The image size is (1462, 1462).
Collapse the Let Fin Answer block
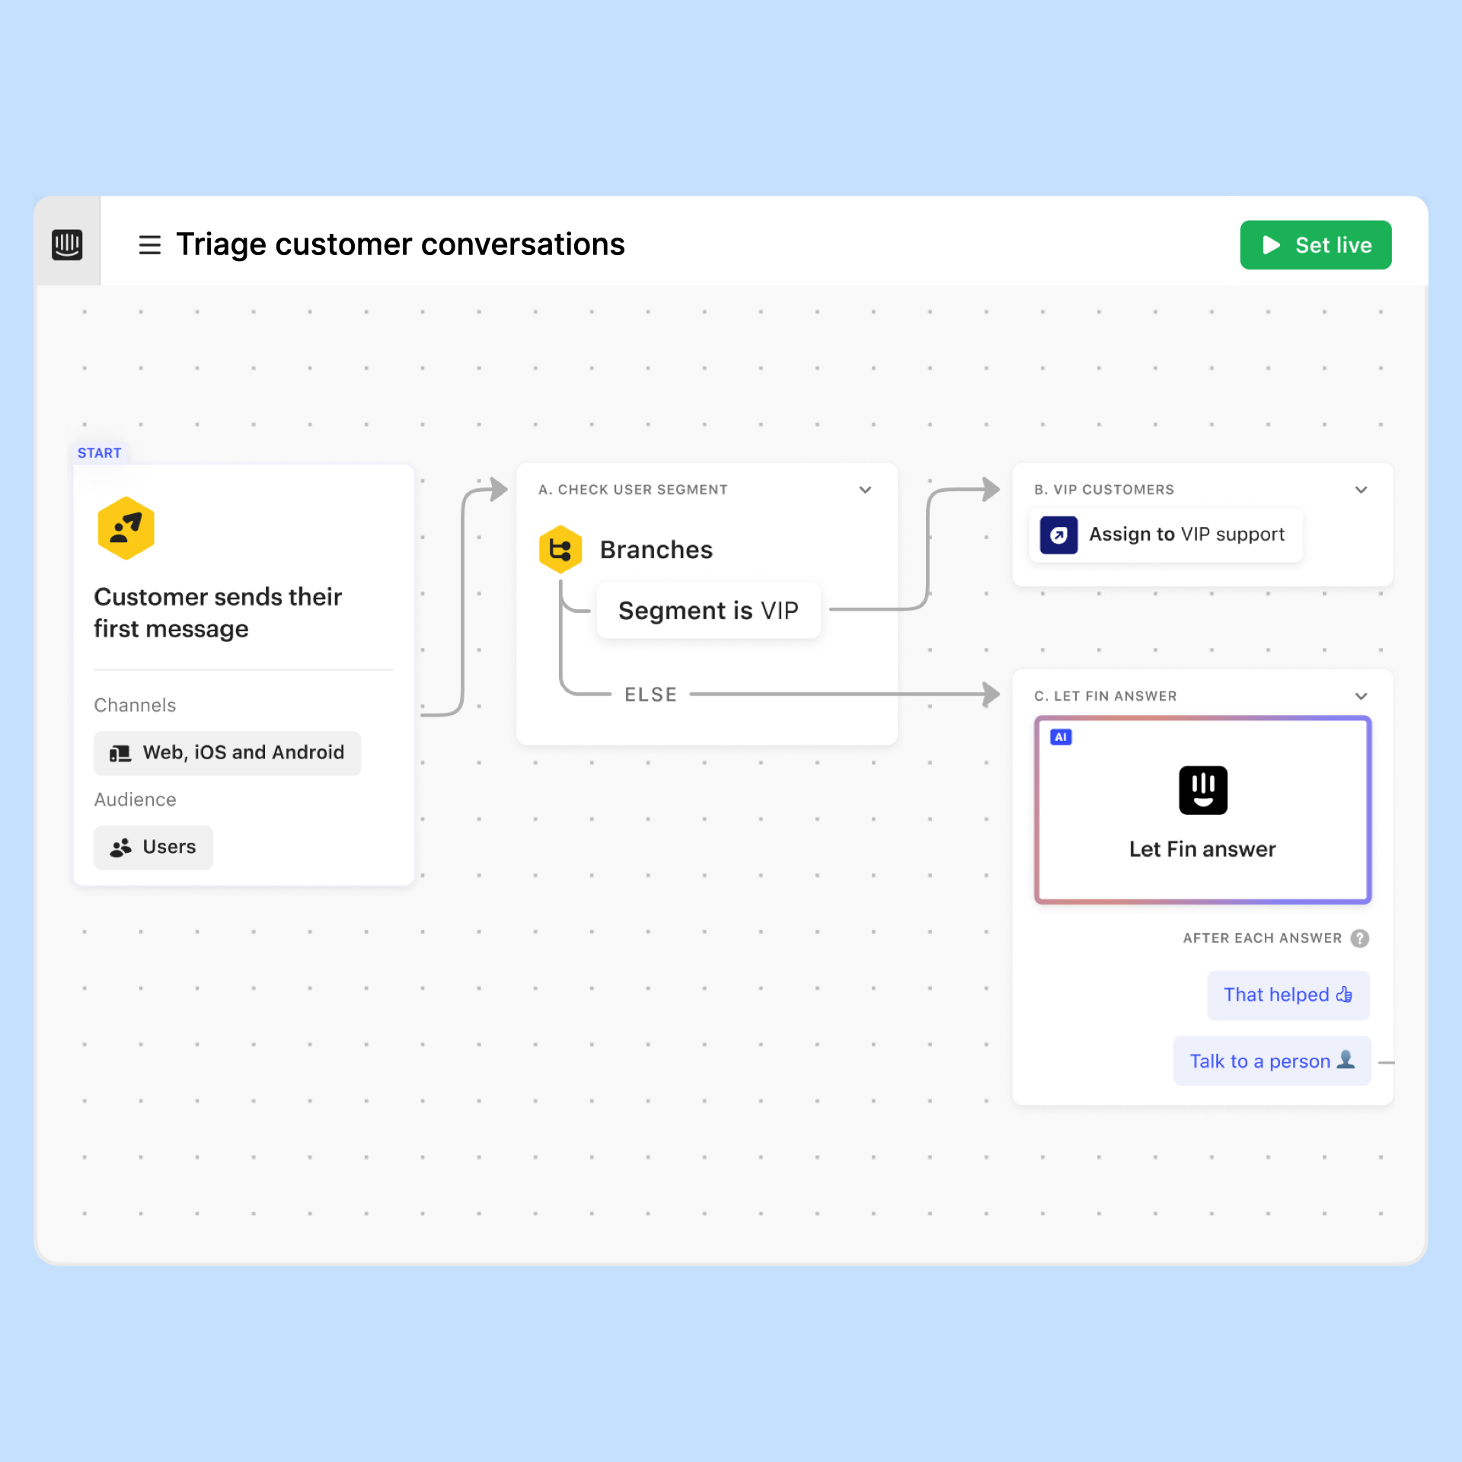(1361, 696)
